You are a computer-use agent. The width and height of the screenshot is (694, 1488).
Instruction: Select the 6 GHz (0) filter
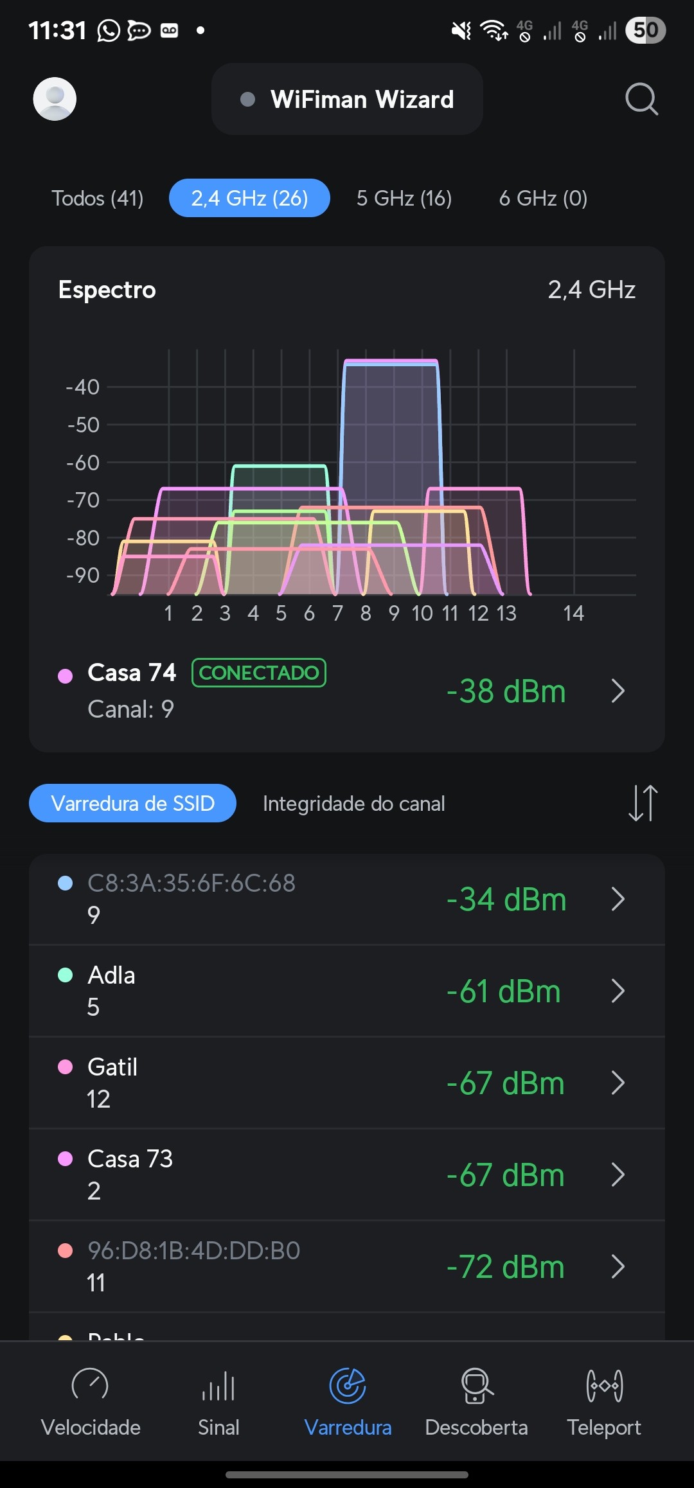[543, 198]
